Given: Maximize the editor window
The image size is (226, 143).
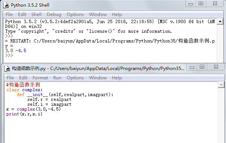Looking at the screenshot, I should (202, 67).
